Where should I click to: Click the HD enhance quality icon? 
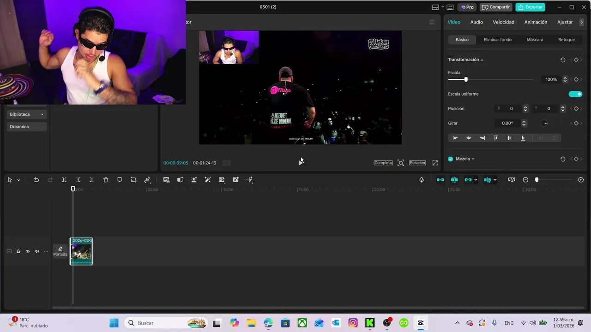coord(222,180)
